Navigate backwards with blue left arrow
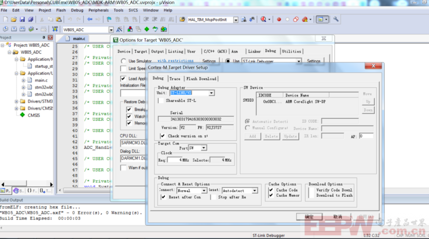The image size is (429, 239). click(x=89, y=20)
